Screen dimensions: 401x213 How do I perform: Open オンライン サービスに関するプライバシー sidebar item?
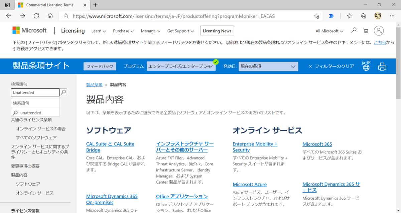(40, 152)
